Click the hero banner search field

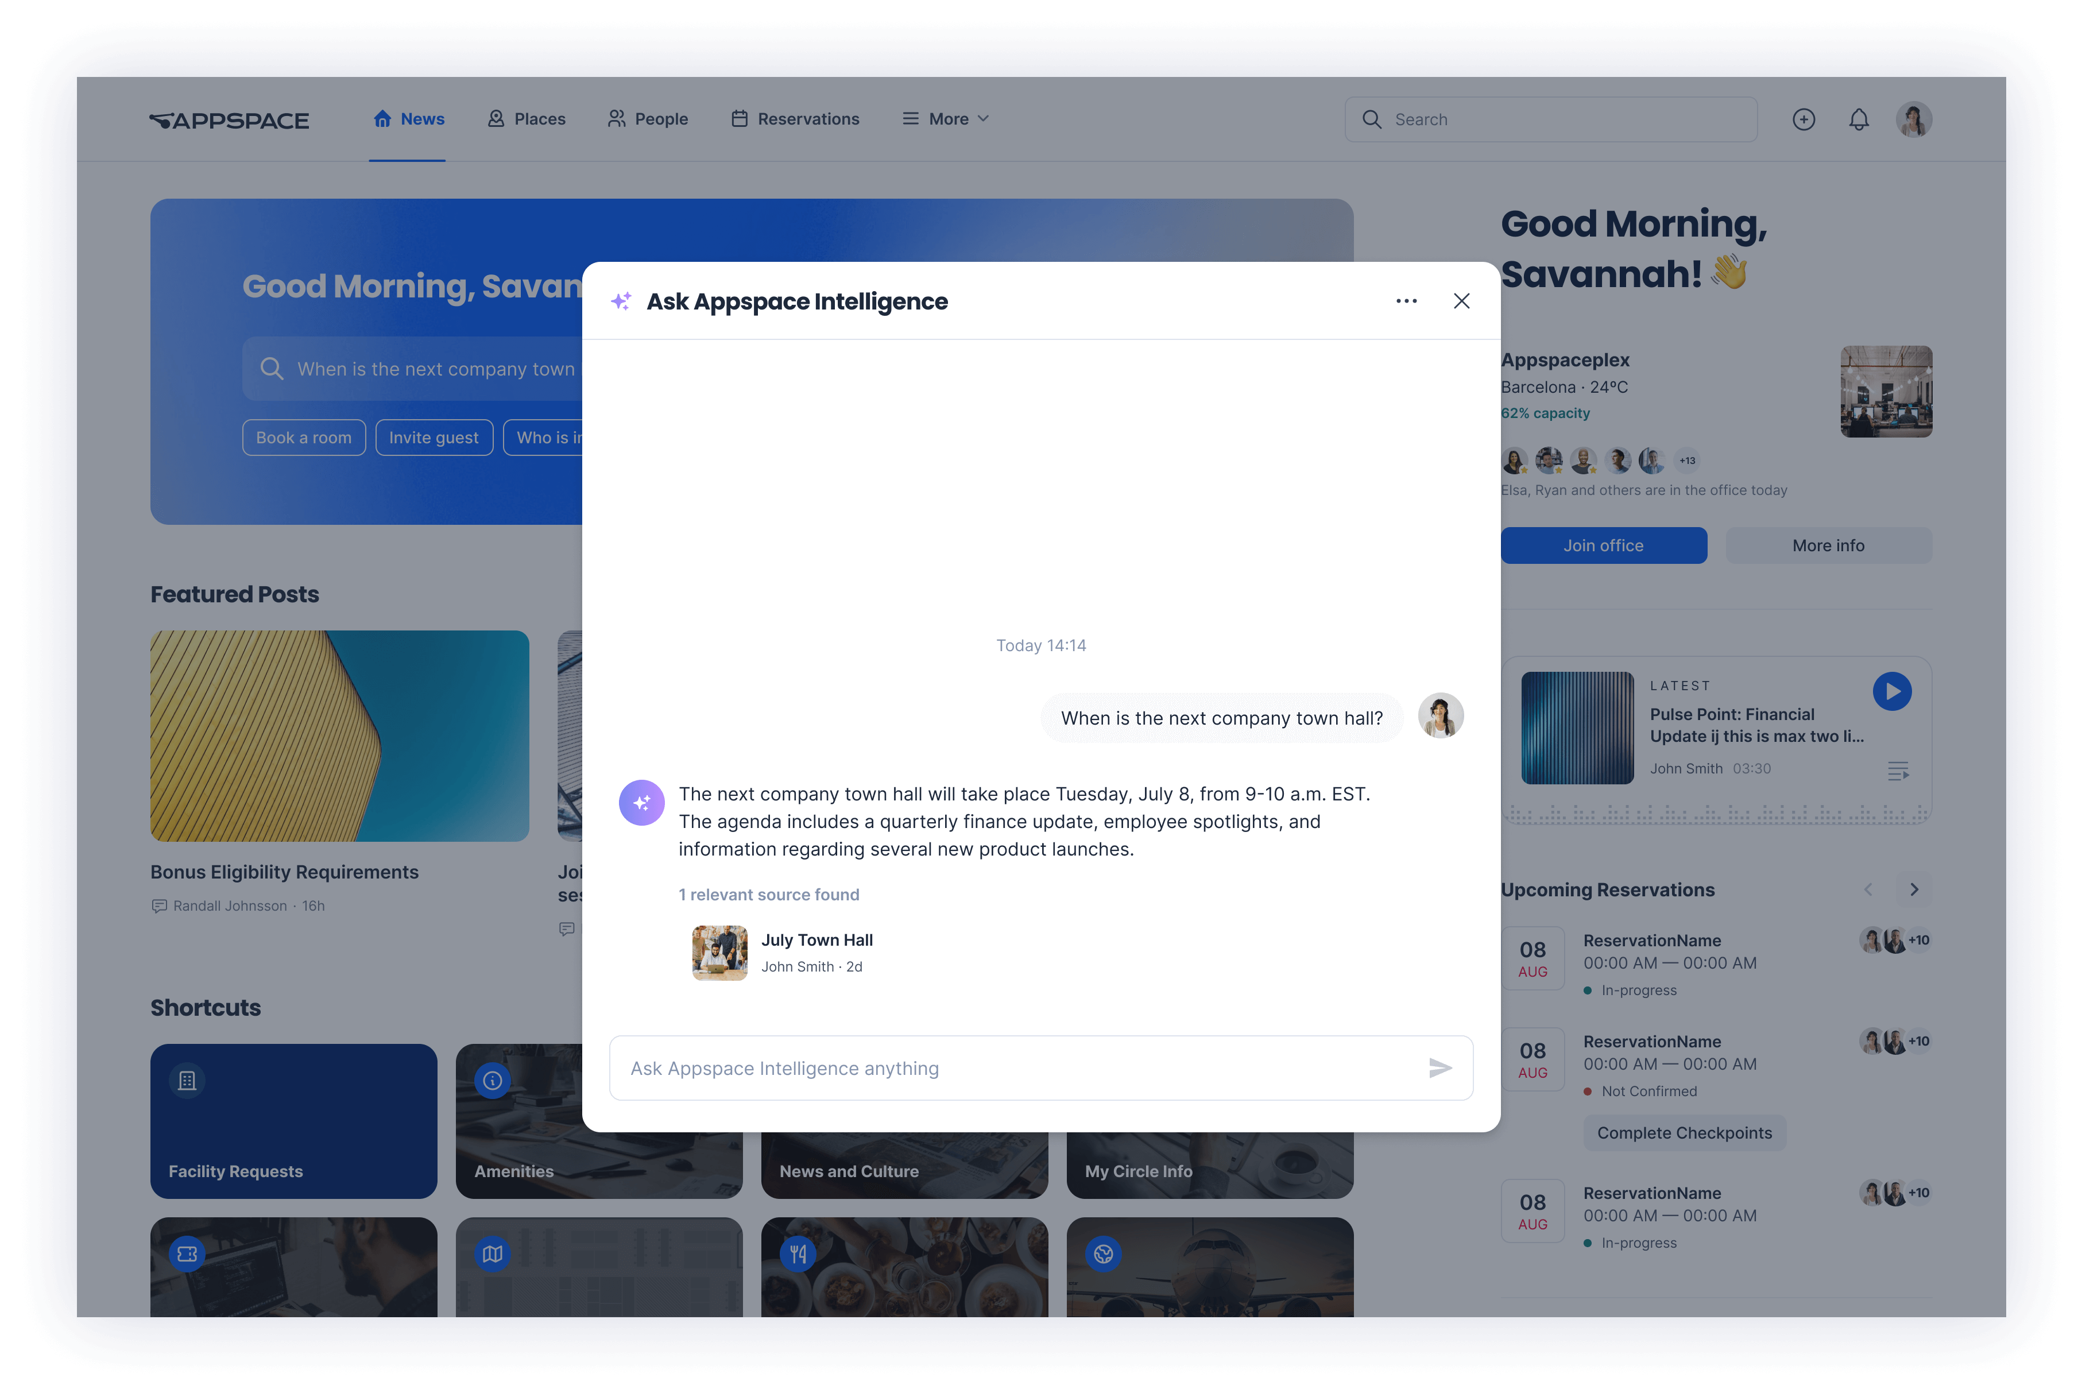pos(413,369)
